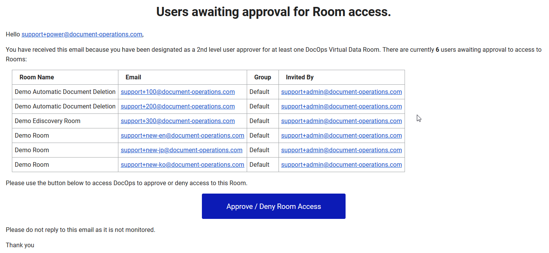Click the support+new-jp@document-operations.com link

pyautogui.click(x=182, y=150)
